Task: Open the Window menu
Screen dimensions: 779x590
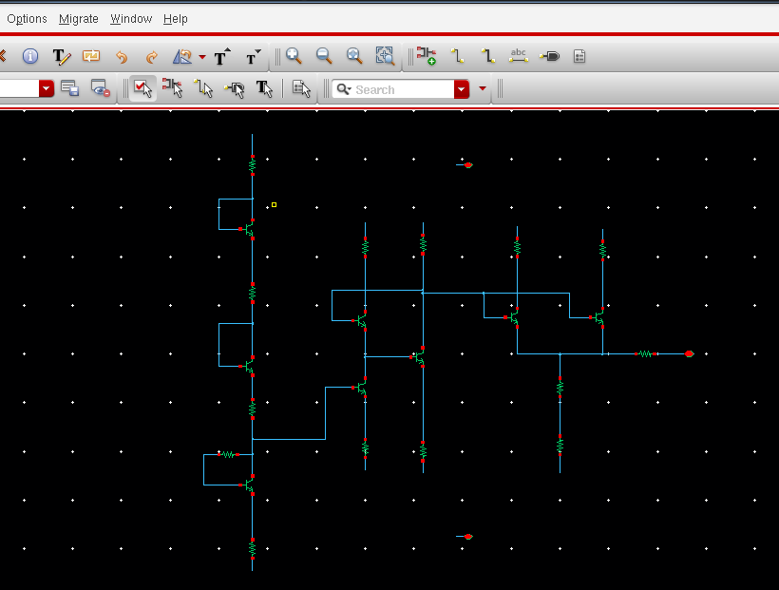Action: coord(130,19)
